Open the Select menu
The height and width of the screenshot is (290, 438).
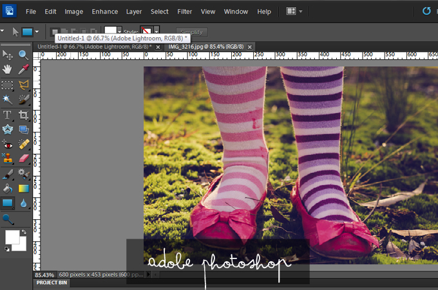click(160, 12)
